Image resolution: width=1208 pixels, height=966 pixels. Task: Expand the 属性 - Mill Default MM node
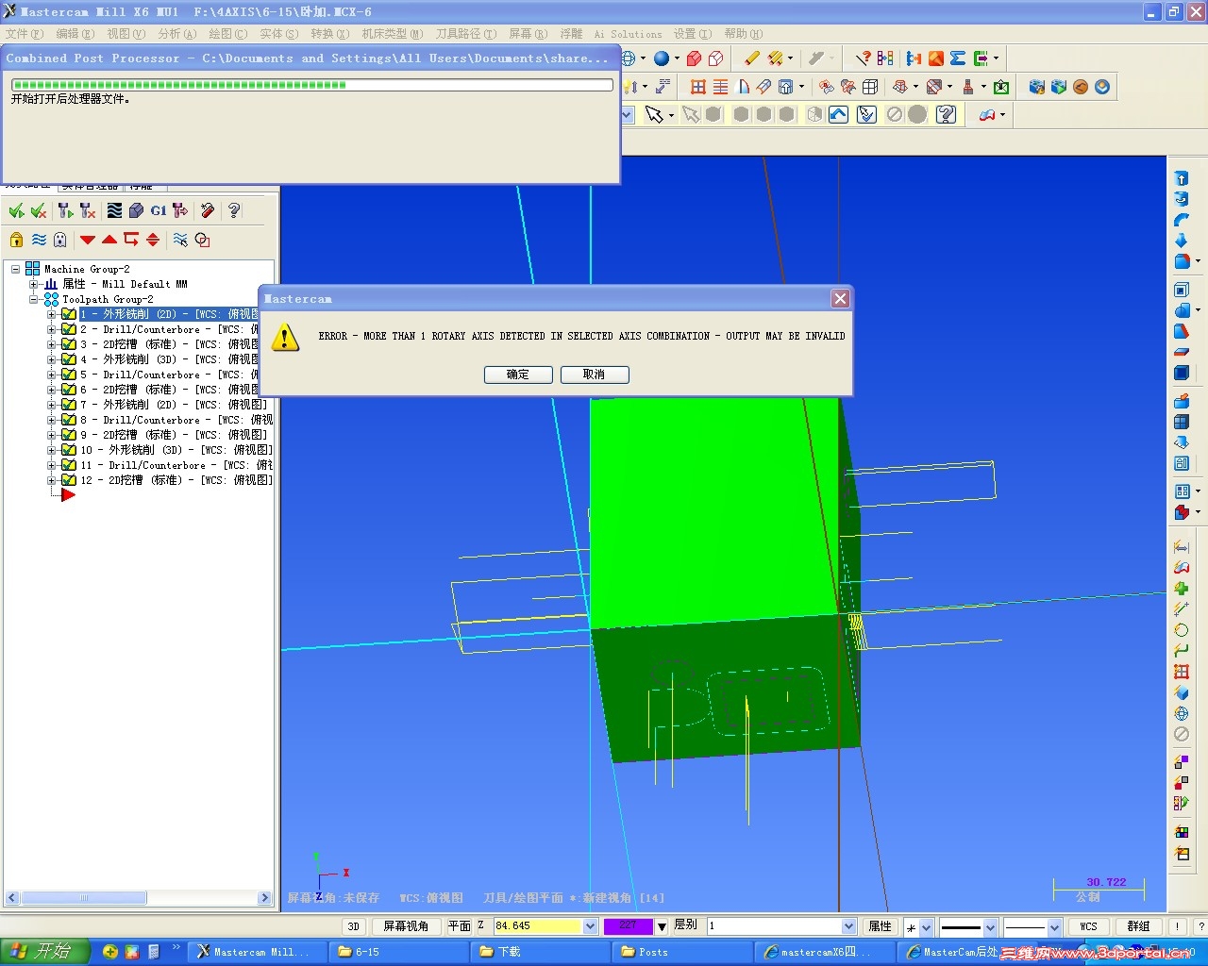34,284
